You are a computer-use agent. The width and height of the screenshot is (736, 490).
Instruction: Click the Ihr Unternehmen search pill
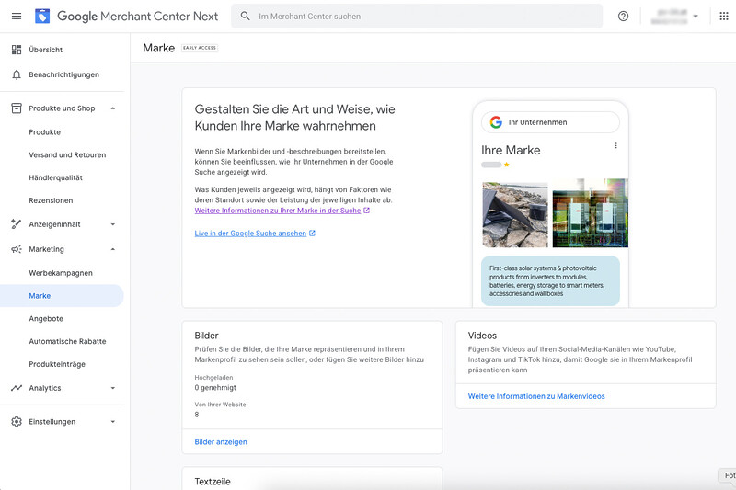pos(550,122)
